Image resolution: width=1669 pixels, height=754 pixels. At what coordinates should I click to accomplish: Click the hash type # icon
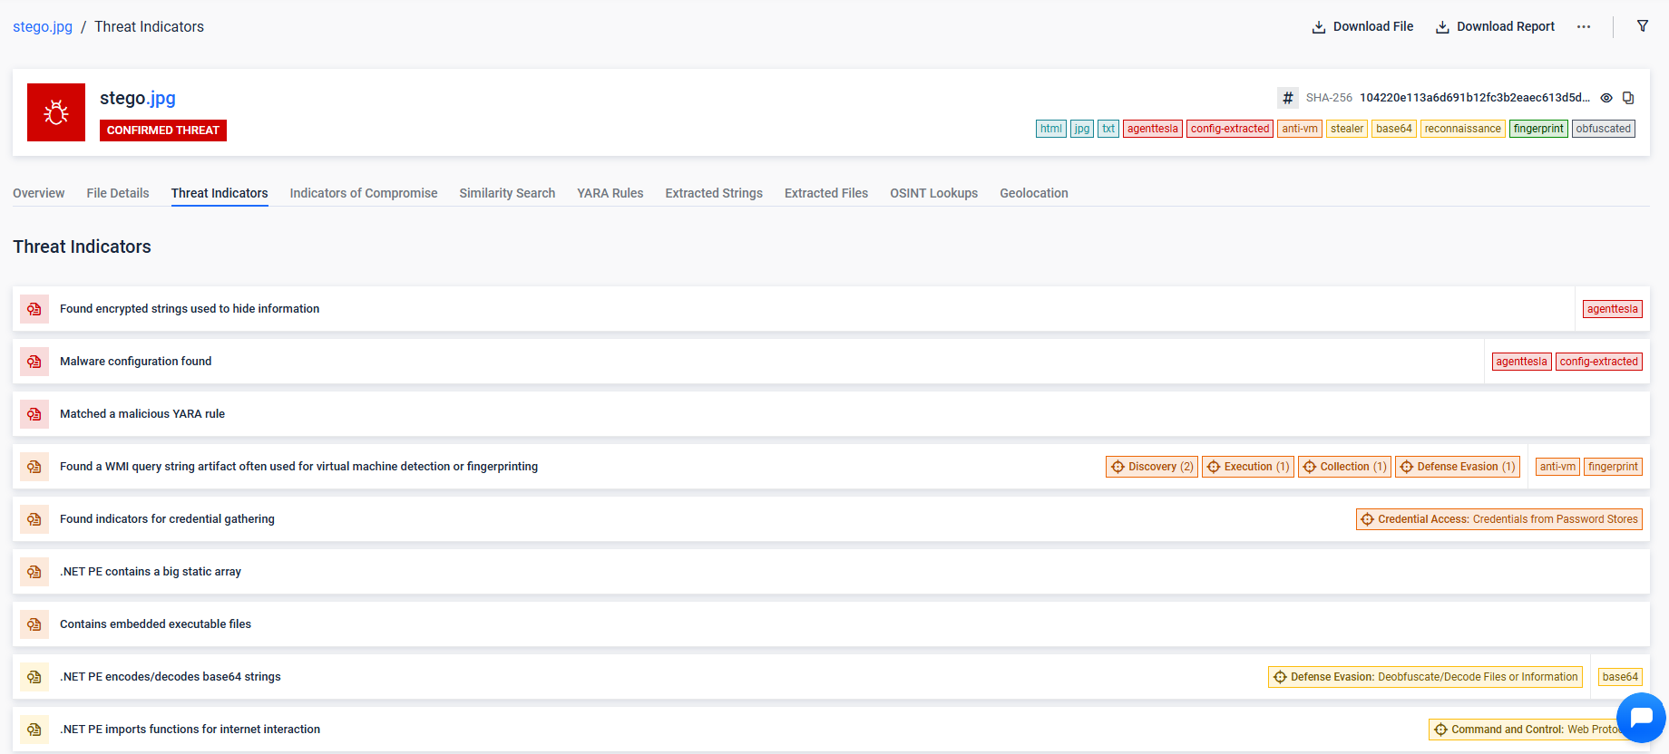click(x=1287, y=98)
